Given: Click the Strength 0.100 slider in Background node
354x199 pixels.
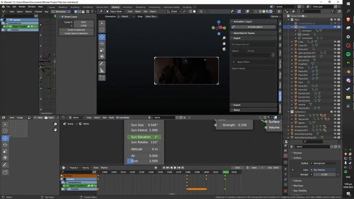Looking at the screenshot, I should pyautogui.click(x=235, y=125).
